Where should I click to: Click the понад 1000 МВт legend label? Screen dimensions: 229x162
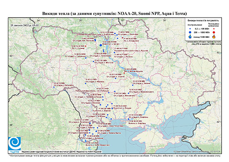[x=201, y=37]
